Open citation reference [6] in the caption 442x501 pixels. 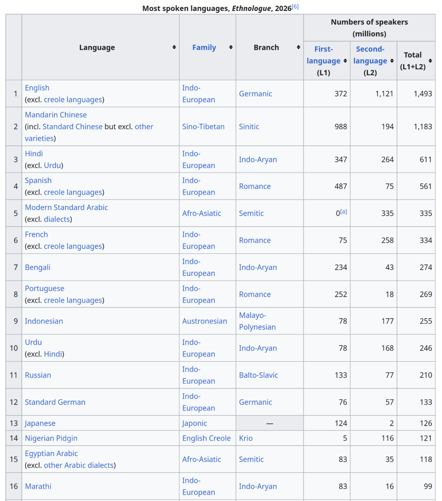coord(295,7)
